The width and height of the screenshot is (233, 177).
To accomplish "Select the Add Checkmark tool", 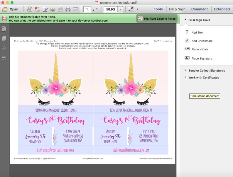I will tap(199, 41).
